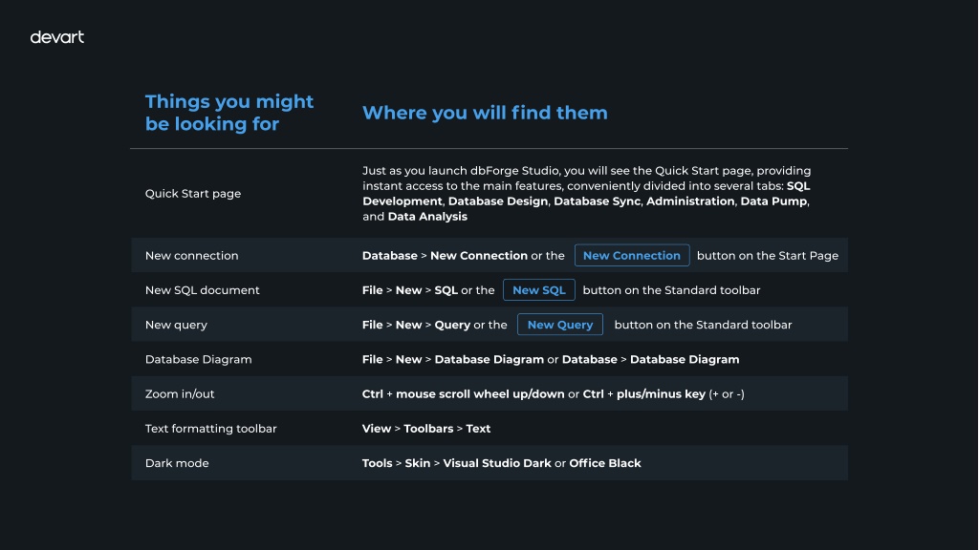Viewport: 979px width, 550px height.
Task: Select the Text formatting toolbar row label
Action: 211,429
